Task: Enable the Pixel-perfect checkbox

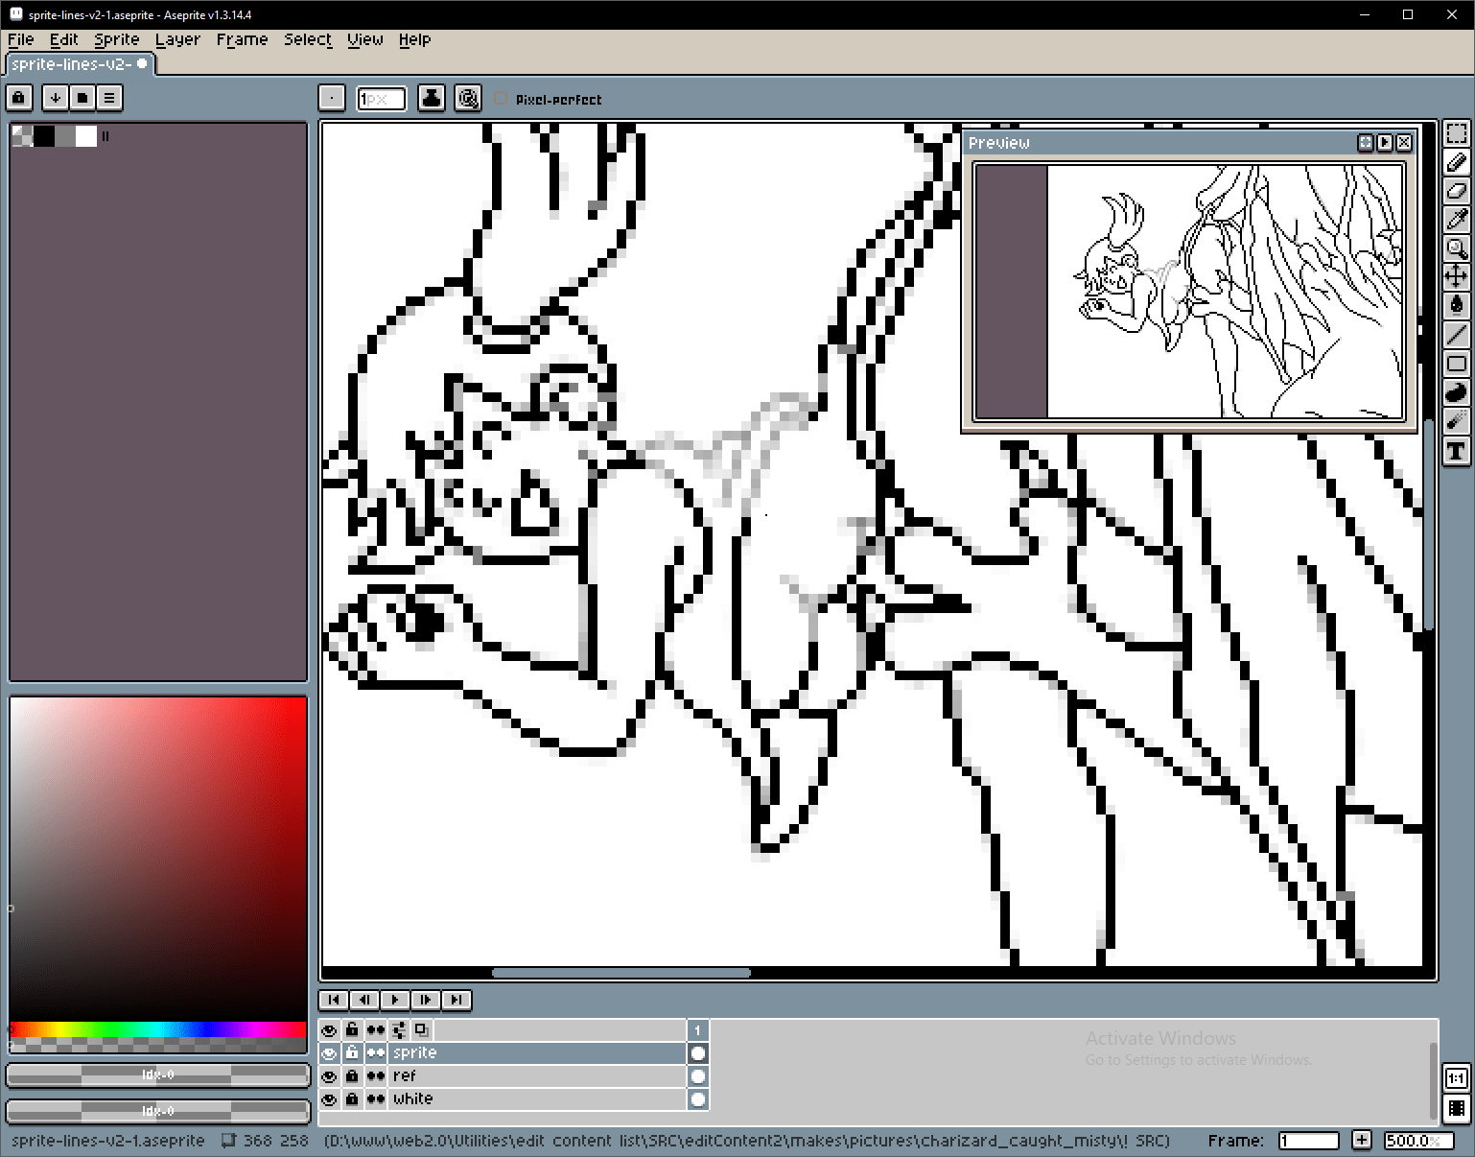Action: 501,99
